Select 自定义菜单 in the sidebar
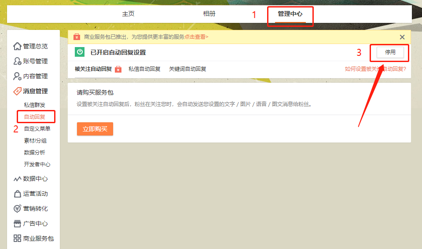Viewport: 422px width, 249px height. 37,129
